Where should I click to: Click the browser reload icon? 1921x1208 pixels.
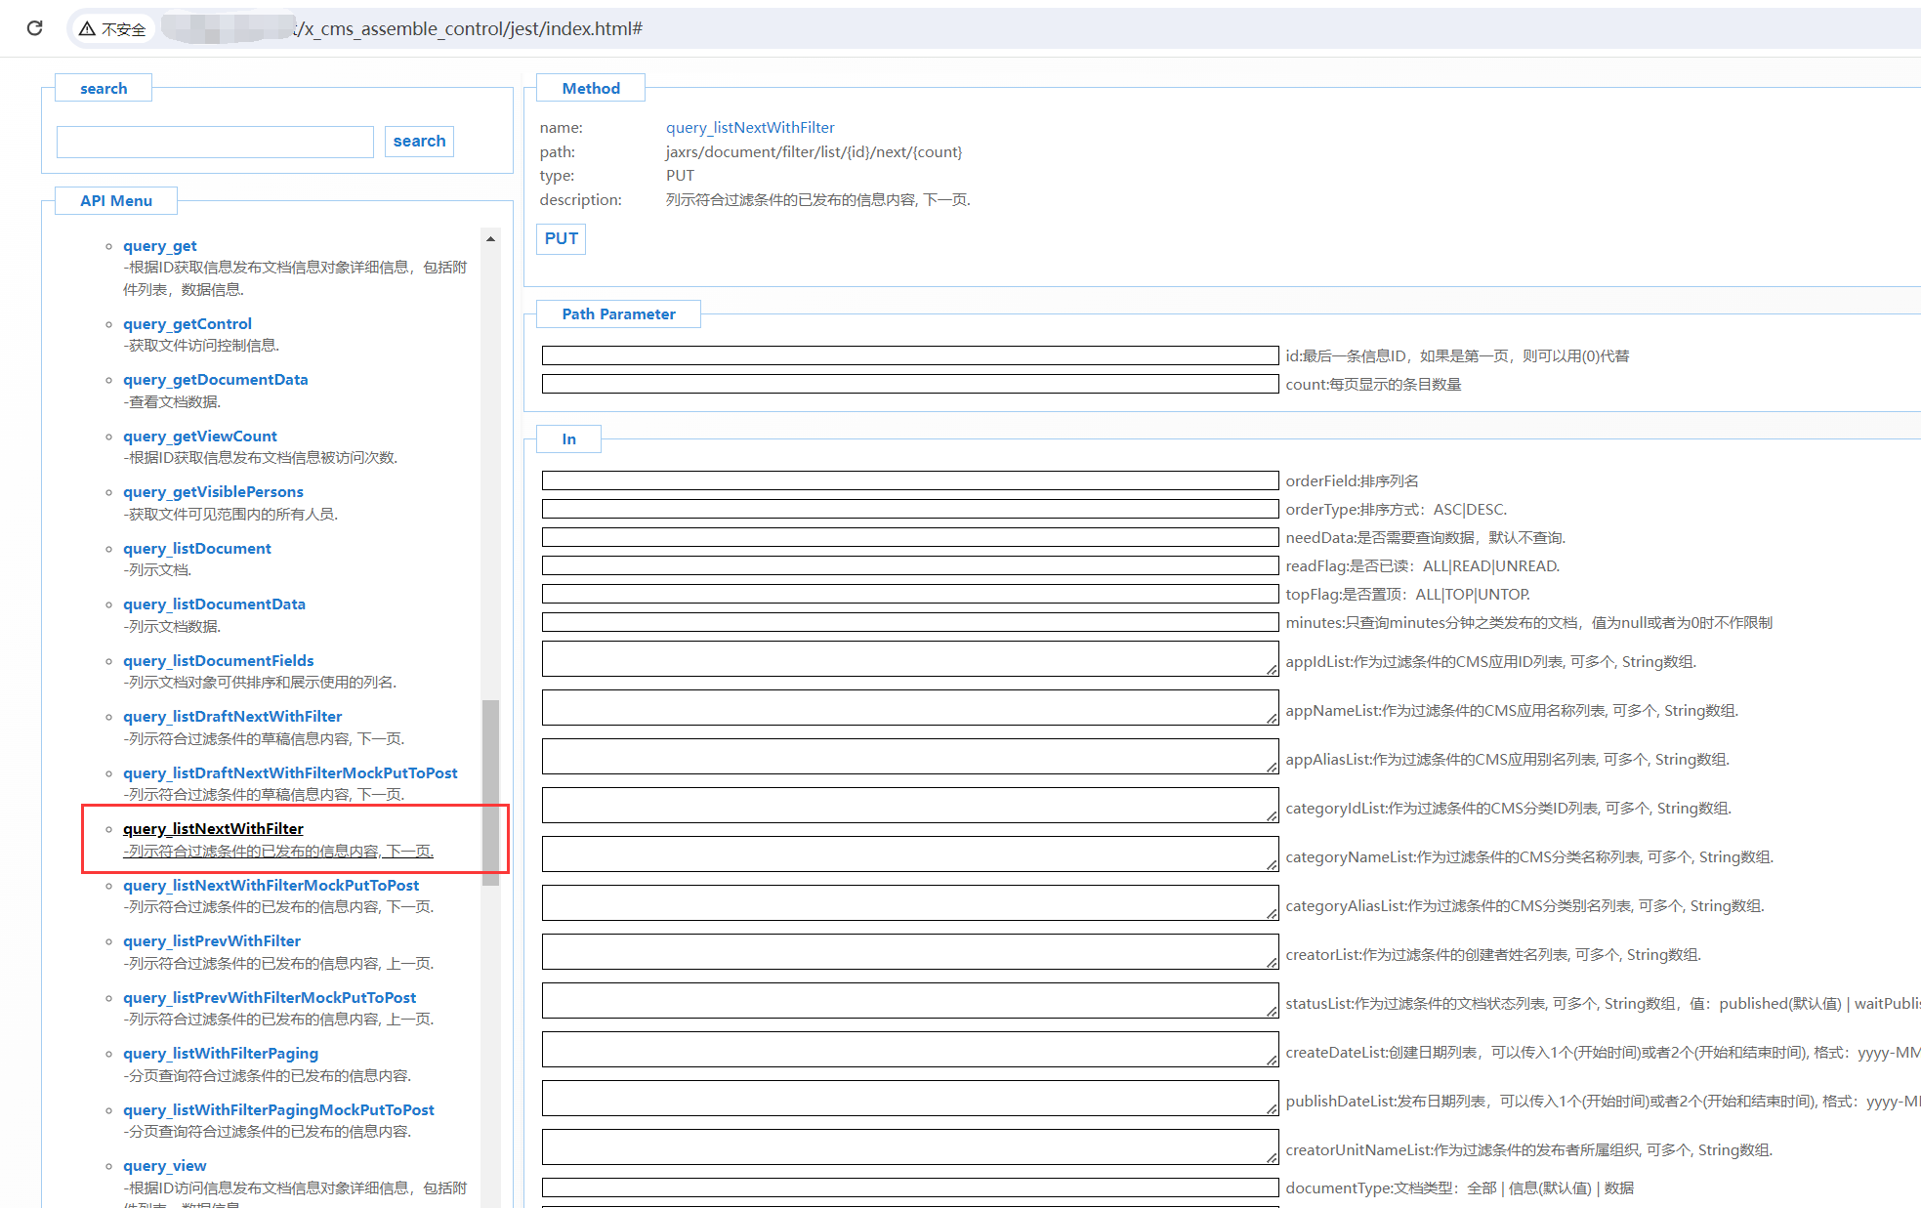(x=35, y=28)
